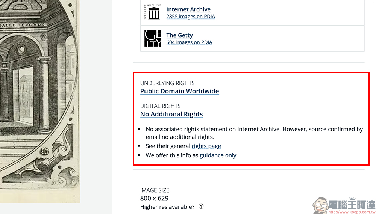Open The Getty source link

[179, 35]
